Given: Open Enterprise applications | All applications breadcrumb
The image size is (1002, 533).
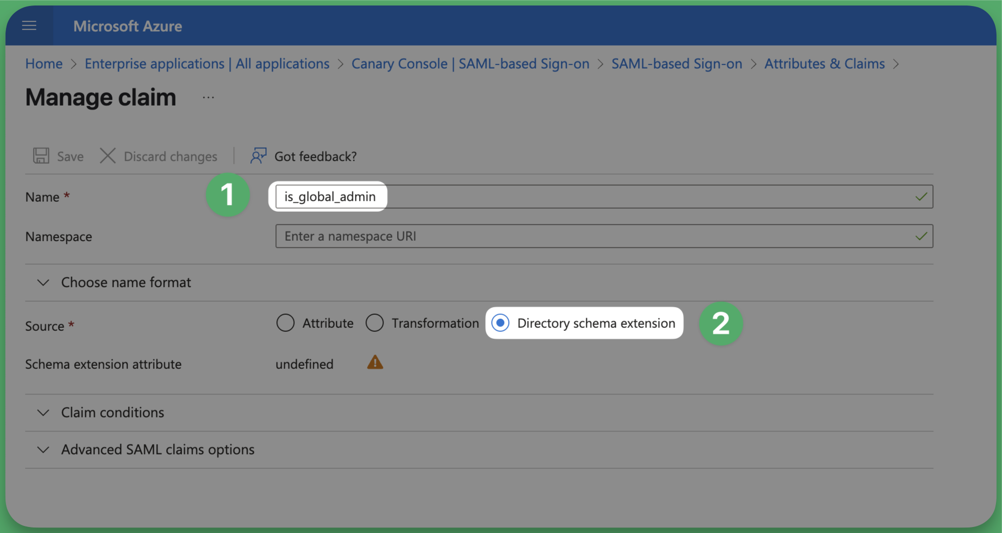Looking at the screenshot, I should pos(207,64).
